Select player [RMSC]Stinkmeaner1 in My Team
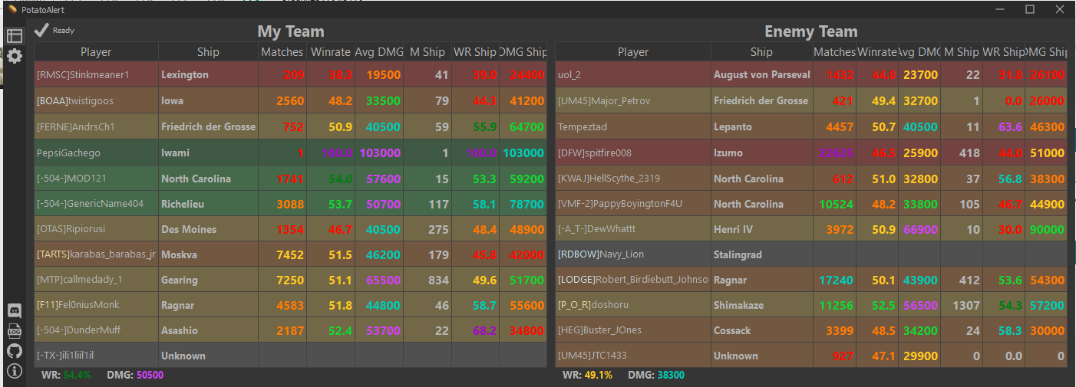This screenshot has height=387, width=1076. tap(83, 75)
